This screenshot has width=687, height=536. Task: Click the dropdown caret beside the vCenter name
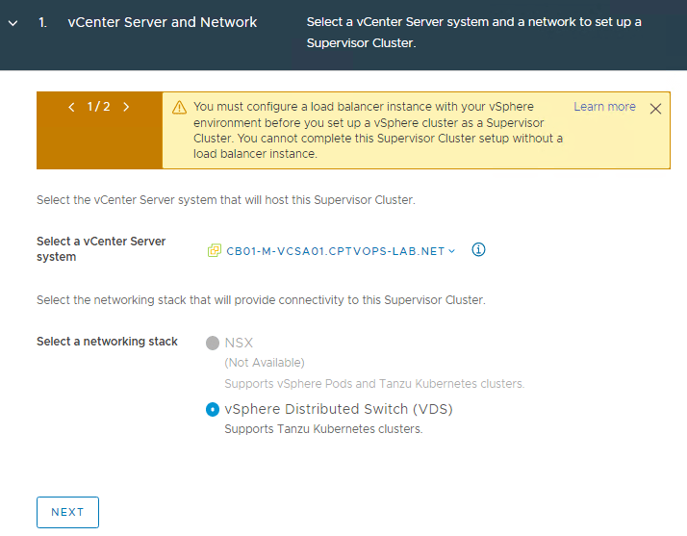click(x=452, y=251)
